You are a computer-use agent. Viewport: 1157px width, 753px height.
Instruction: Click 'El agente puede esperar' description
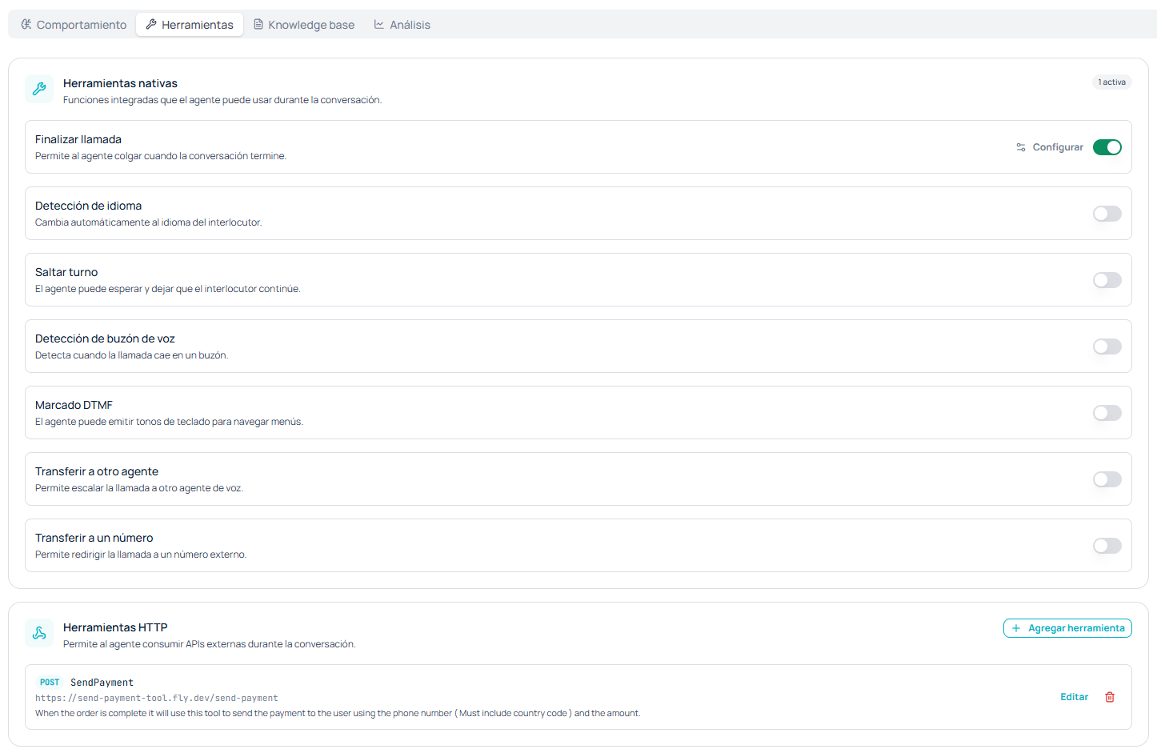click(x=168, y=289)
